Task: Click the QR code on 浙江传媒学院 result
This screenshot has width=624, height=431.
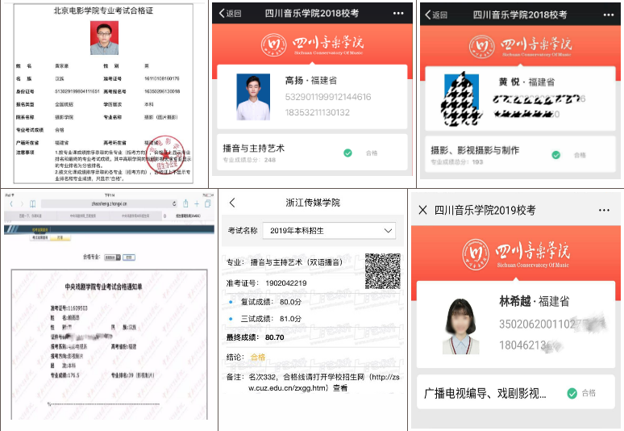Action: 383,271
